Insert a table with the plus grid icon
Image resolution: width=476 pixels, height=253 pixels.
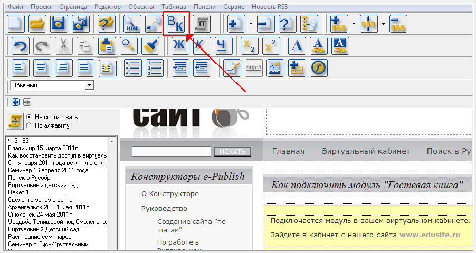point(297,68)
